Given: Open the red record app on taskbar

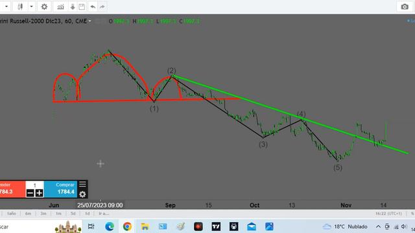Looking at the screenshot, I should coord(198,227).
